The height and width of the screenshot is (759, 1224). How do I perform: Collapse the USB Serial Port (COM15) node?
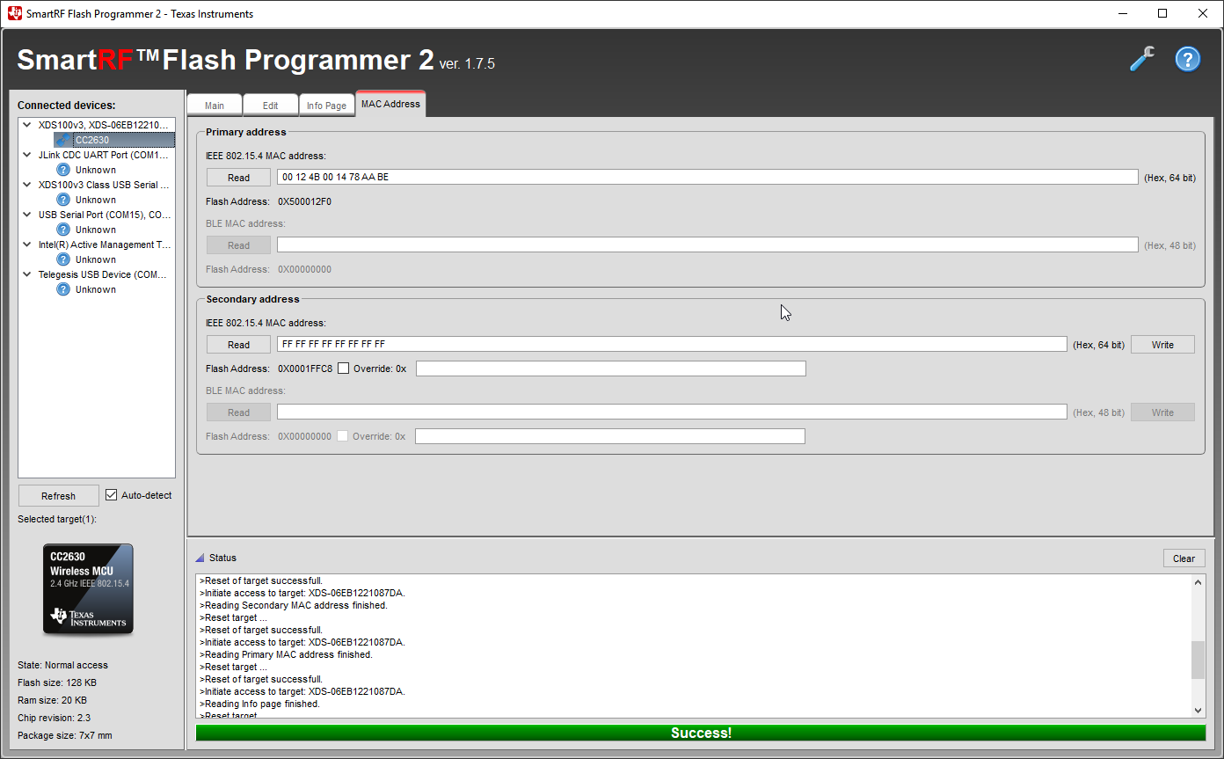click(27, 215)
